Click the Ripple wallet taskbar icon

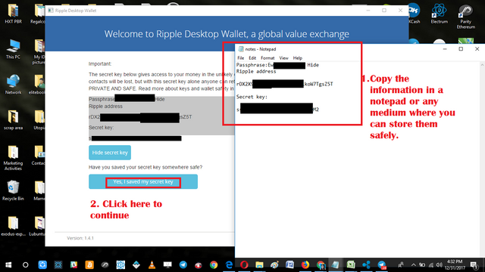pyautogui.click(x=366, y=265)
